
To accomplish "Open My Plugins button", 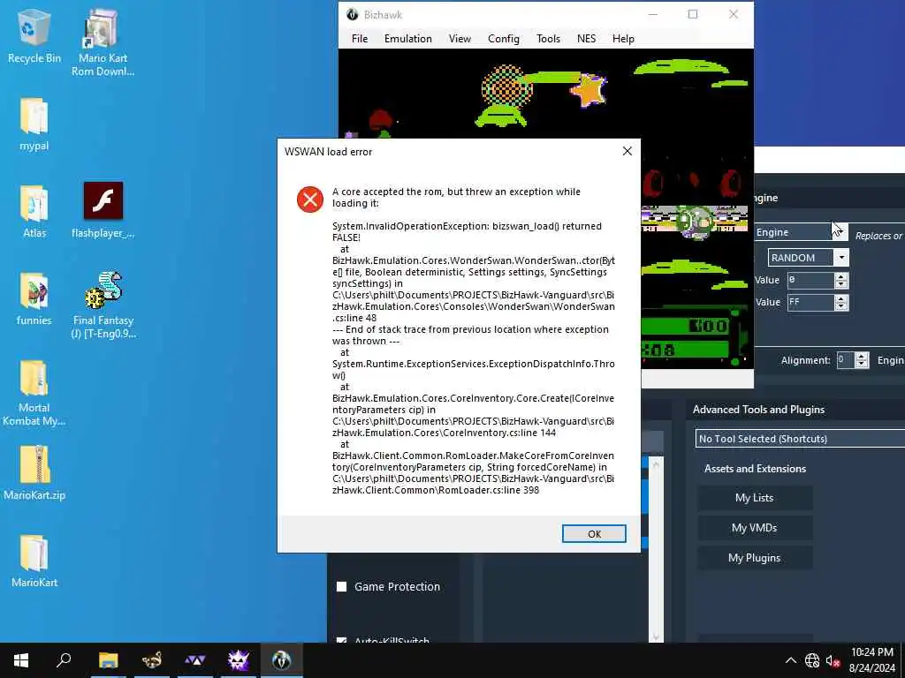I will click(755, 558).
